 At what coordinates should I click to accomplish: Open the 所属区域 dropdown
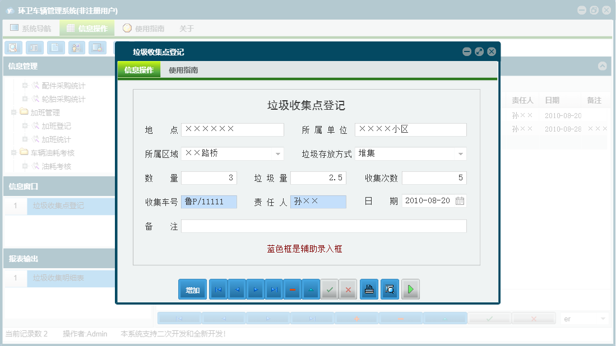(x=277, y=152)
